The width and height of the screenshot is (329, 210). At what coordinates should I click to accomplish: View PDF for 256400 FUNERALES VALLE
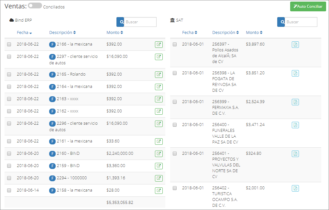[x=295, y=125]
